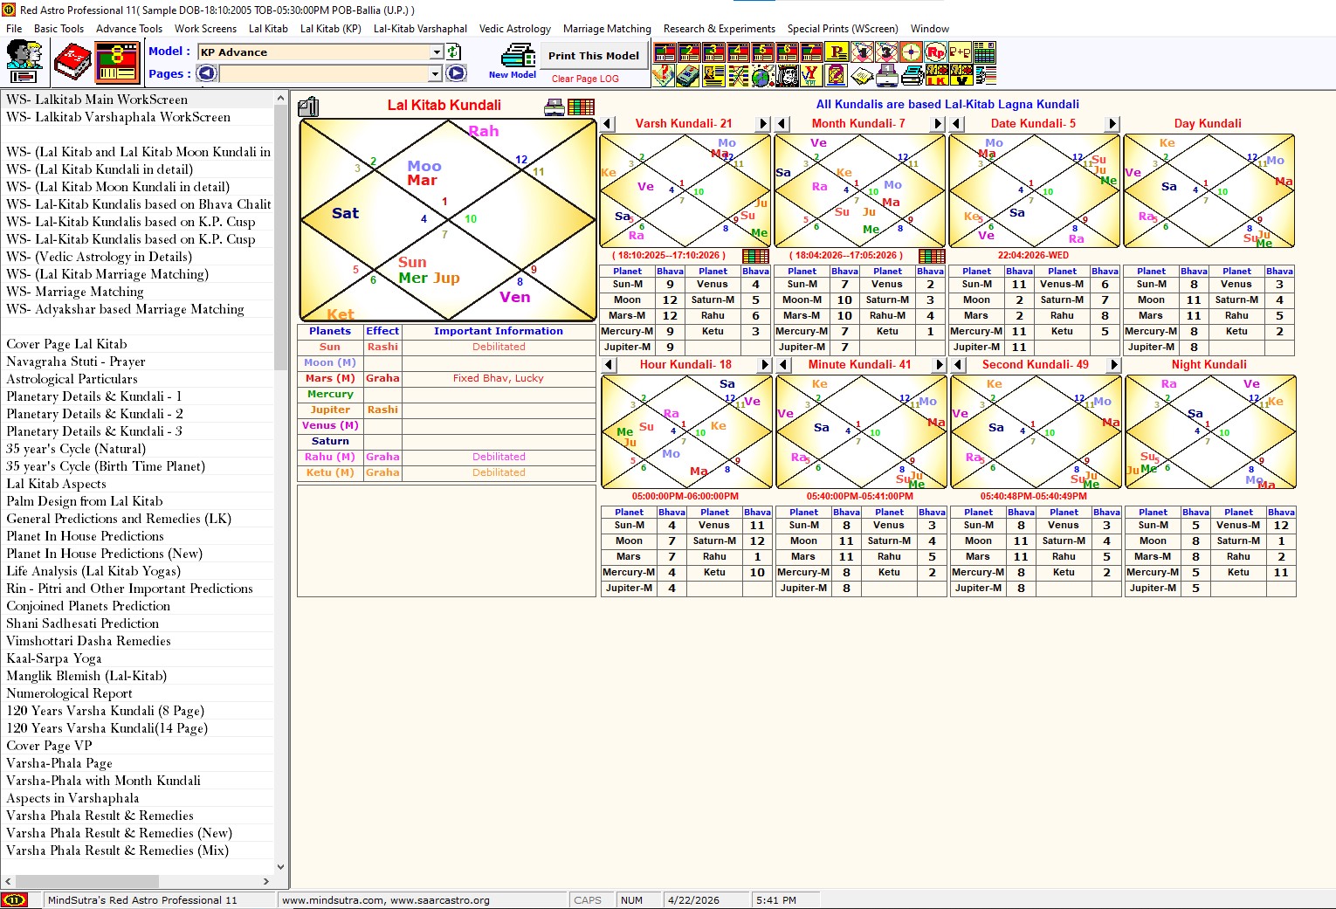
Task: Open the Pages dropdown list
Action: point(437,74)
